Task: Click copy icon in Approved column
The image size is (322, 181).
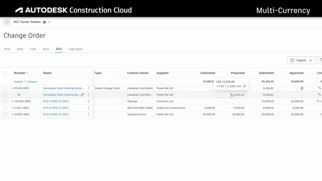Action: pos(302,88)
